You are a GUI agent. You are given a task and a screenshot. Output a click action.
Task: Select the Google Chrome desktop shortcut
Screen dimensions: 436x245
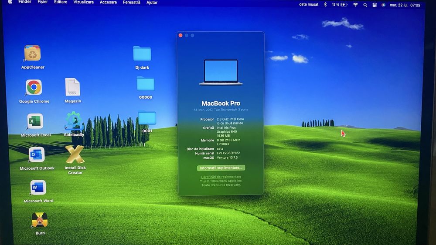click(34, 87)
